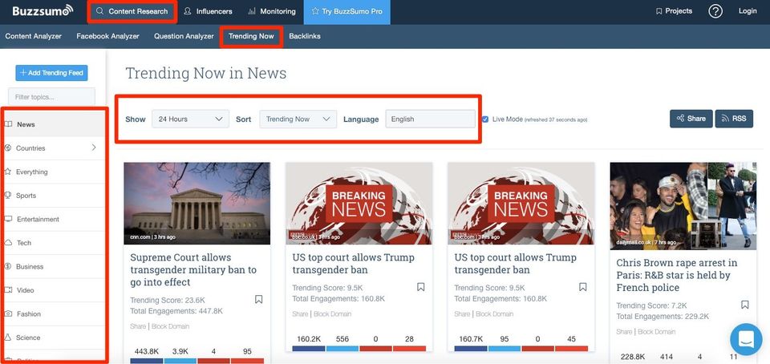Screen dimensions: 770x364
Task: Open the Monitoring menu
Action: coord(272,11)
